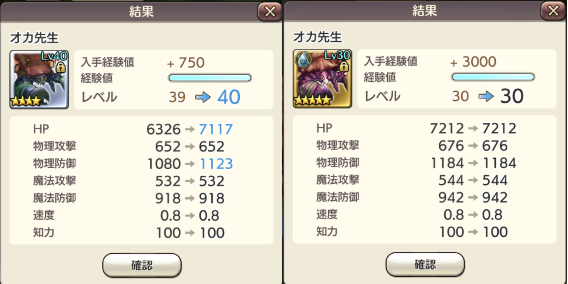
Task: Click the 確認 button in left panel
Action: [x=142, y=265]
